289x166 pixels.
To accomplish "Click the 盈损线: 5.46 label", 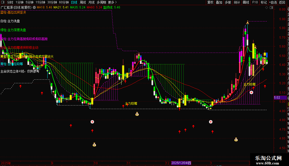I will tap(112, 8).
